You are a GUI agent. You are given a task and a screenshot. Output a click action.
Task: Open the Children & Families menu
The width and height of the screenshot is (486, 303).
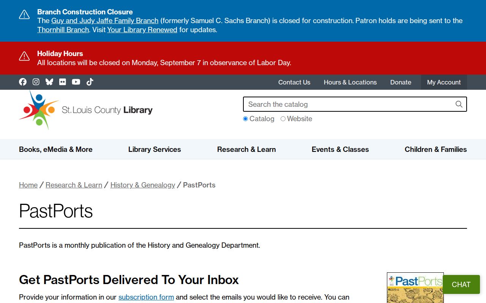(436, 149)
